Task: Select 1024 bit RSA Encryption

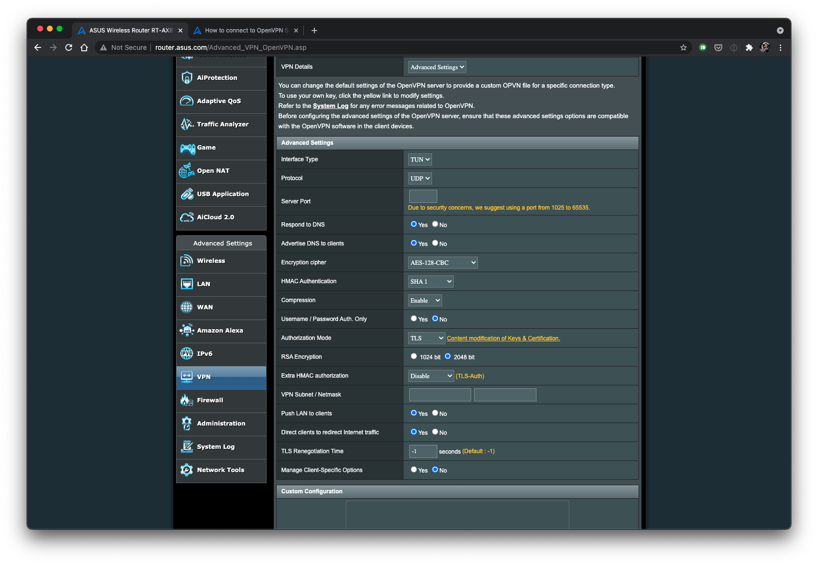Action: pyautogui.click(x=414, y=356)
